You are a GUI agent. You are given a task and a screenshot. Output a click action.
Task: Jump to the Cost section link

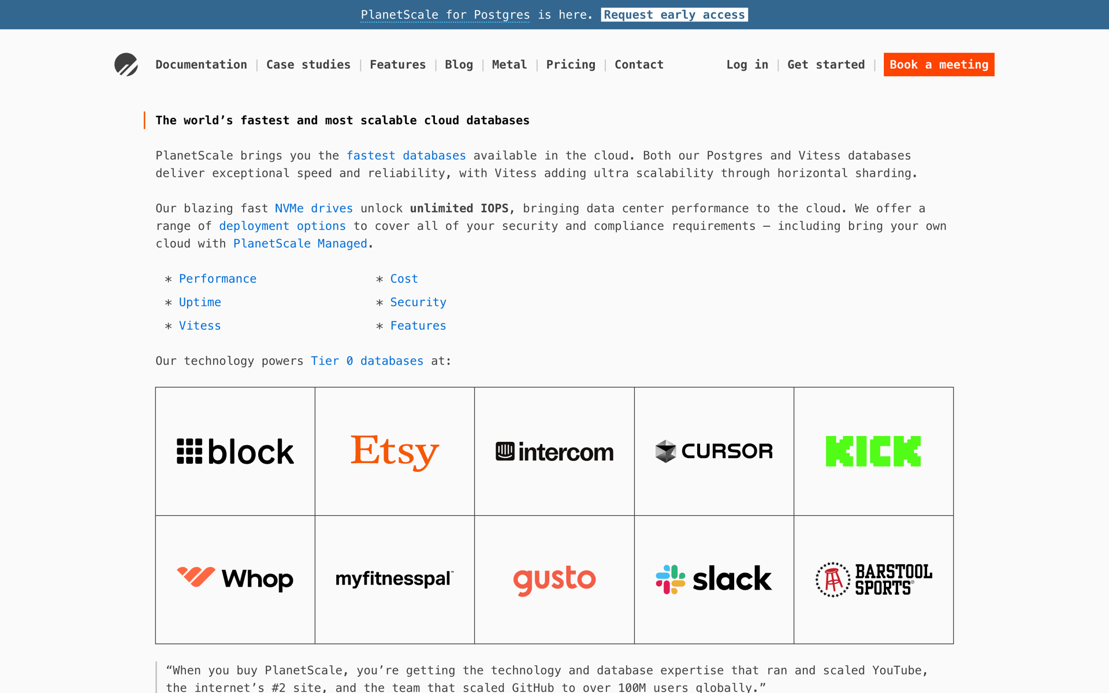pyautogui.click(x=404, y=279)
